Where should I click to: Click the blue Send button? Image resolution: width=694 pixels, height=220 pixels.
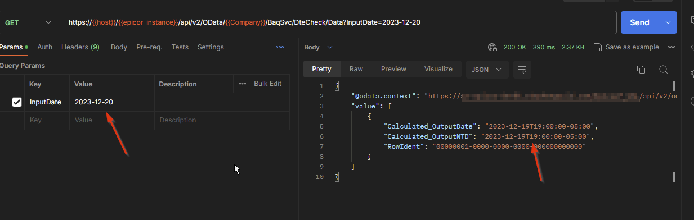[639, 23]
